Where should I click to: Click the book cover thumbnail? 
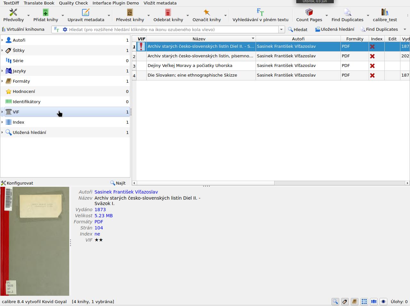(x=35, y=241)
